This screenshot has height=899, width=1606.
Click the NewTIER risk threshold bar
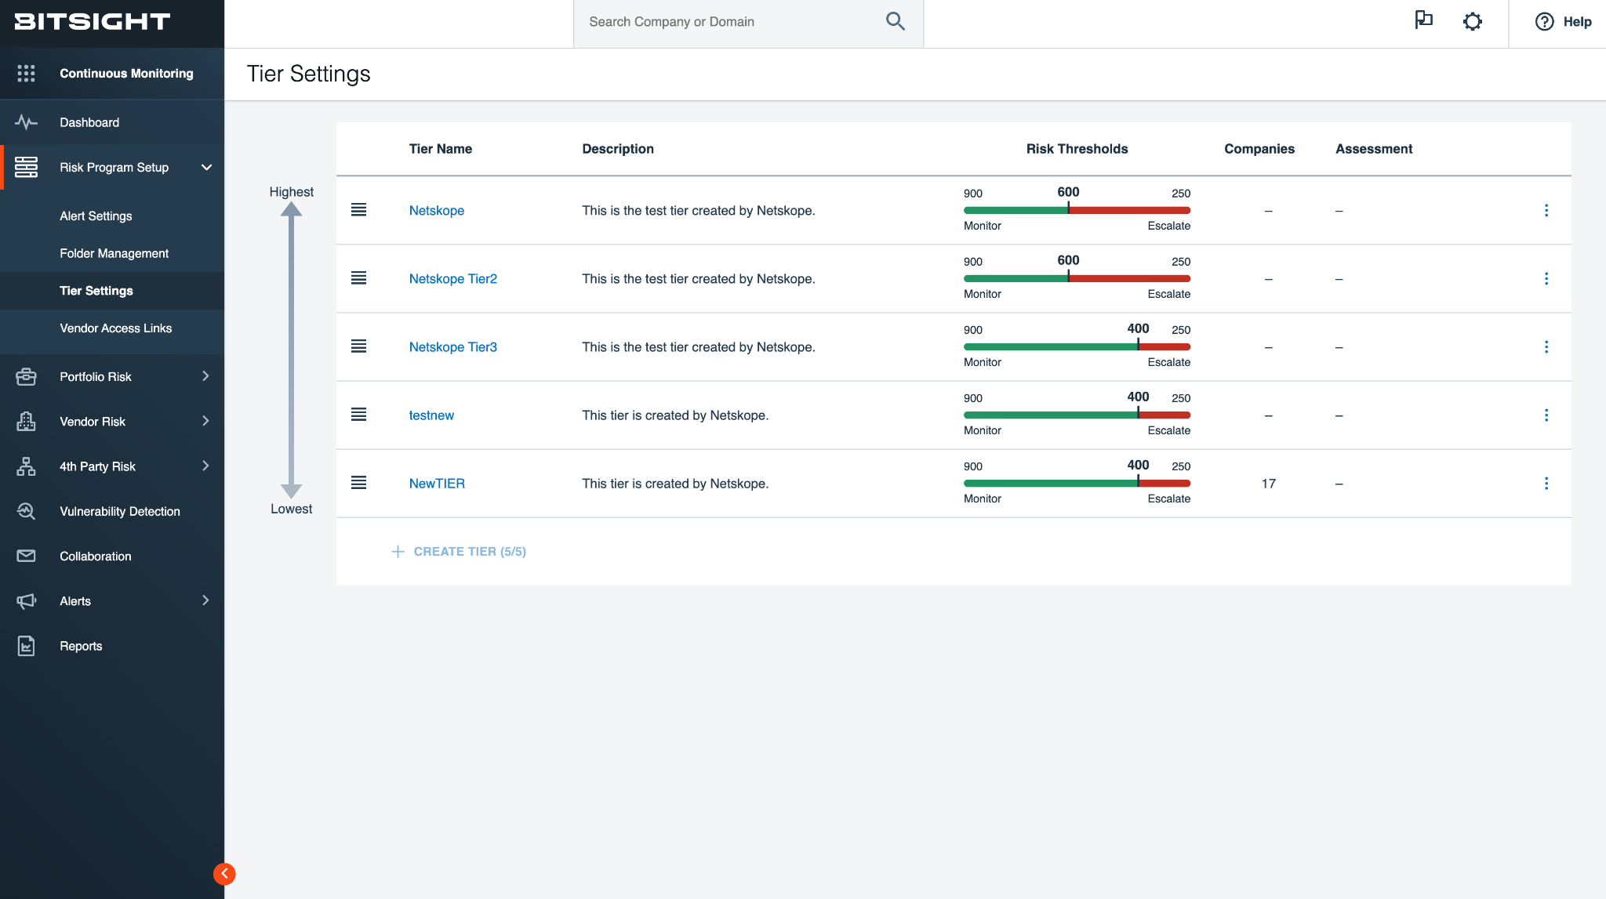point(1077,483)
